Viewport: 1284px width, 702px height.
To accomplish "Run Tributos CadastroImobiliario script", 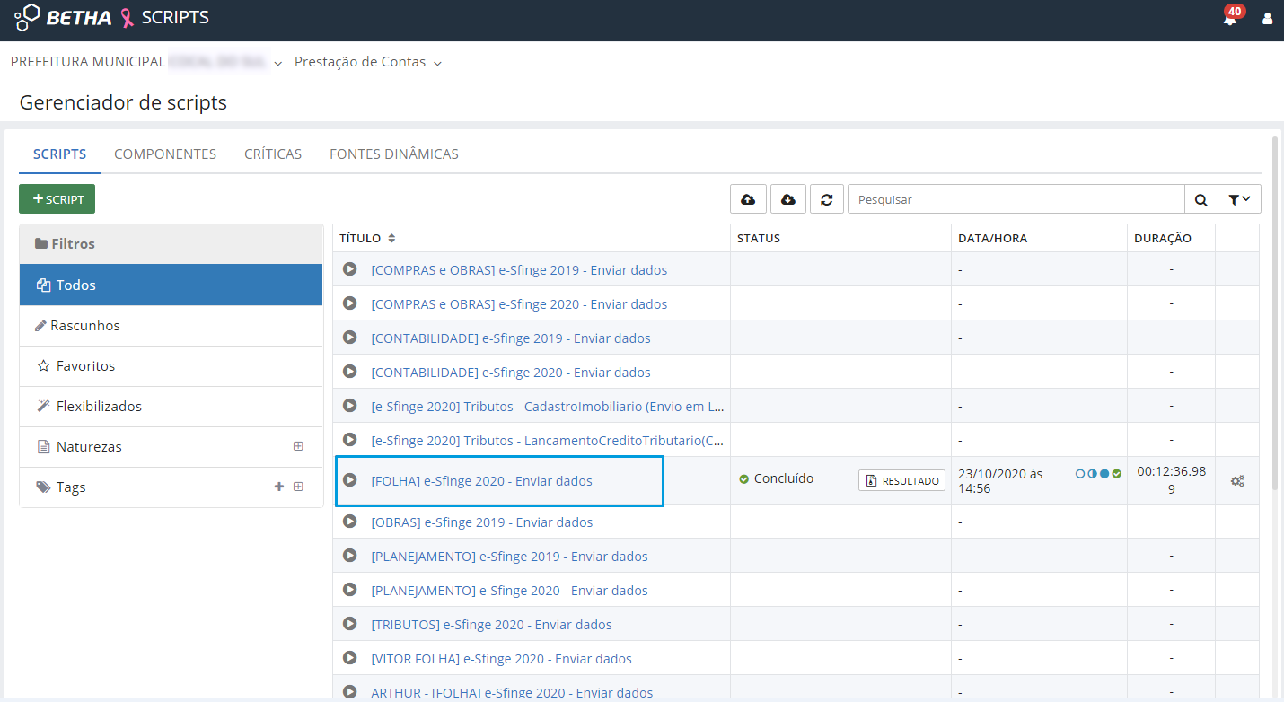I will (x=350, y=406).
